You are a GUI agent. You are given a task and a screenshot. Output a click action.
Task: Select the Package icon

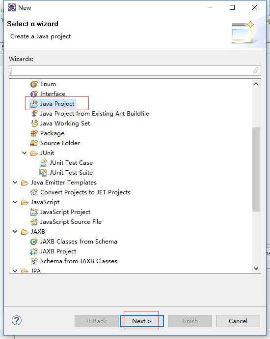point(34,133)
